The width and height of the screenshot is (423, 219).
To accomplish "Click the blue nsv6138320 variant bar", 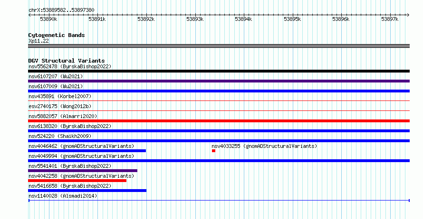I will pos(219,131).
